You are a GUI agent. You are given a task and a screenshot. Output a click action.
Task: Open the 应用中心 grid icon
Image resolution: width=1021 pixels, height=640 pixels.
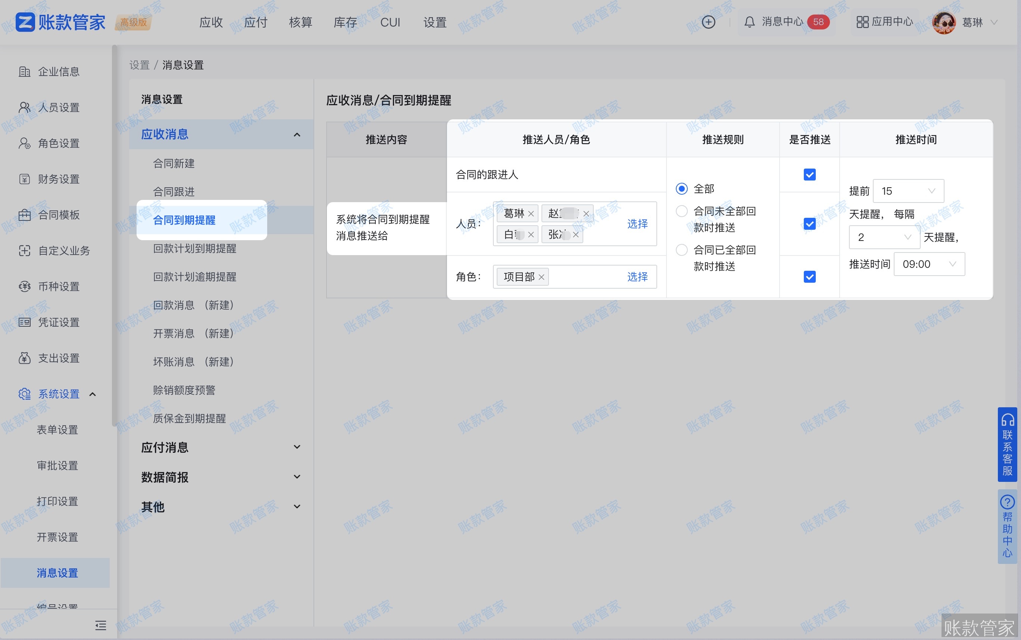point(862,22)
